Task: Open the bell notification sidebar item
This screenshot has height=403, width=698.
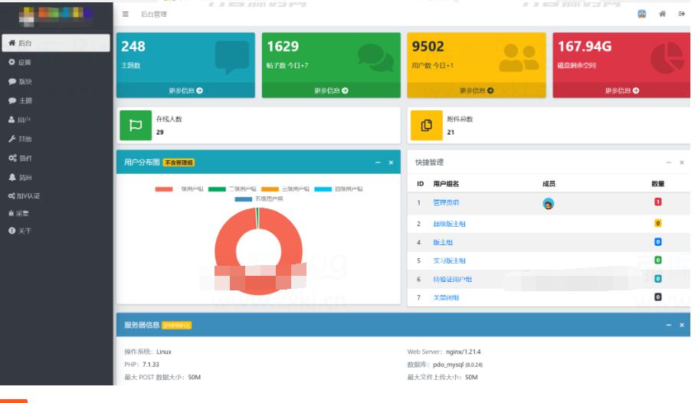Action: (x=56, y=177)
